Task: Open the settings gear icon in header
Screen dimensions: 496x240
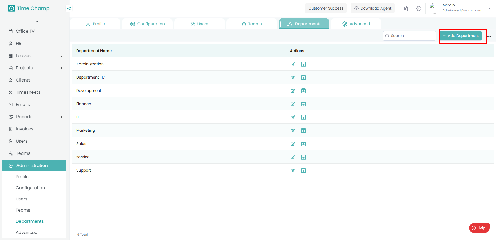Action: coord(419,8)
